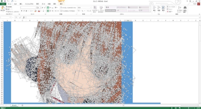Switch to the Insert ribbon tab

(21, 4)
